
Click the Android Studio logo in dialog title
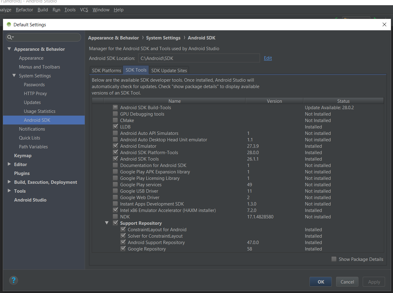[x=9, y=24]
